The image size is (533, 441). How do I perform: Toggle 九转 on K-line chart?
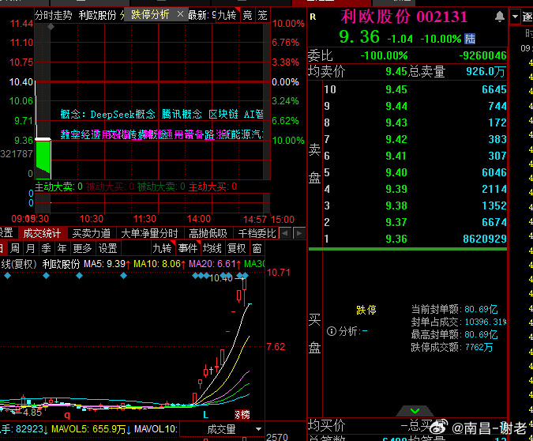[162, 248]
